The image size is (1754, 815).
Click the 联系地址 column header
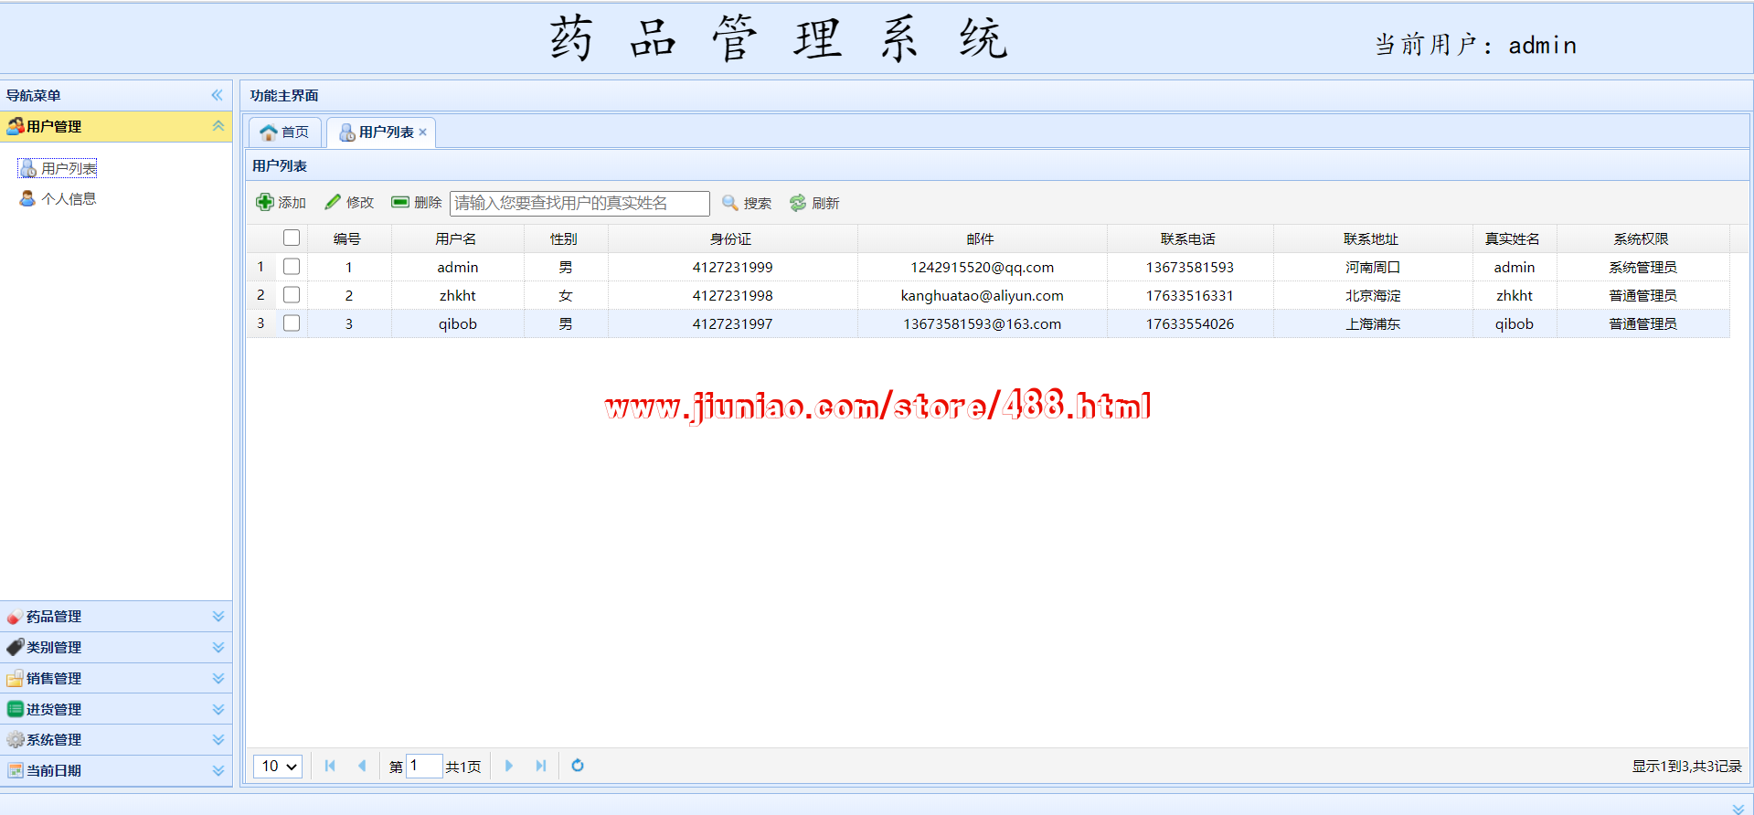click(1371, 238)
